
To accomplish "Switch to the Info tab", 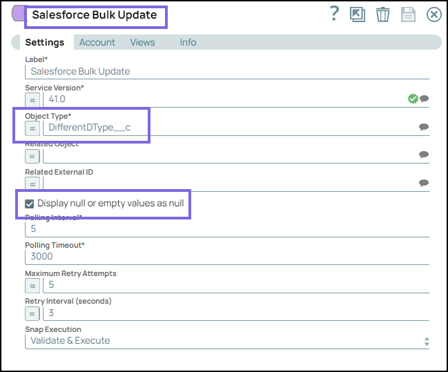I will [x=188, y=42].
